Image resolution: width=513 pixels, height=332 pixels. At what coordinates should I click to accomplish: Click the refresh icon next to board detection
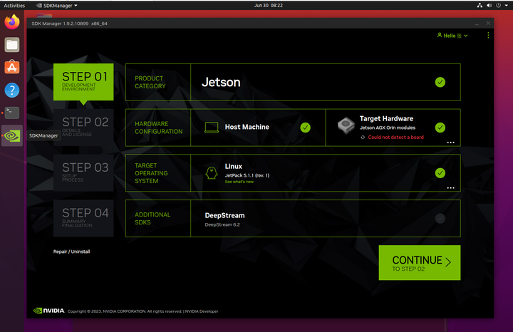point(363,138)
